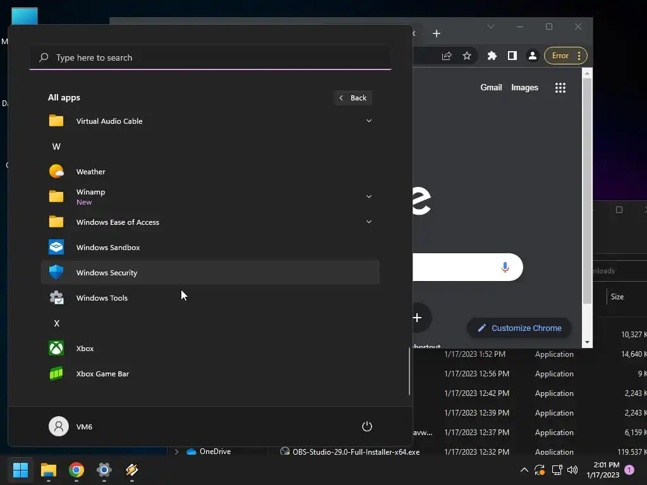Open Xbox Game Bar
This screenshot has height=485, width=647.
point(210,374)
